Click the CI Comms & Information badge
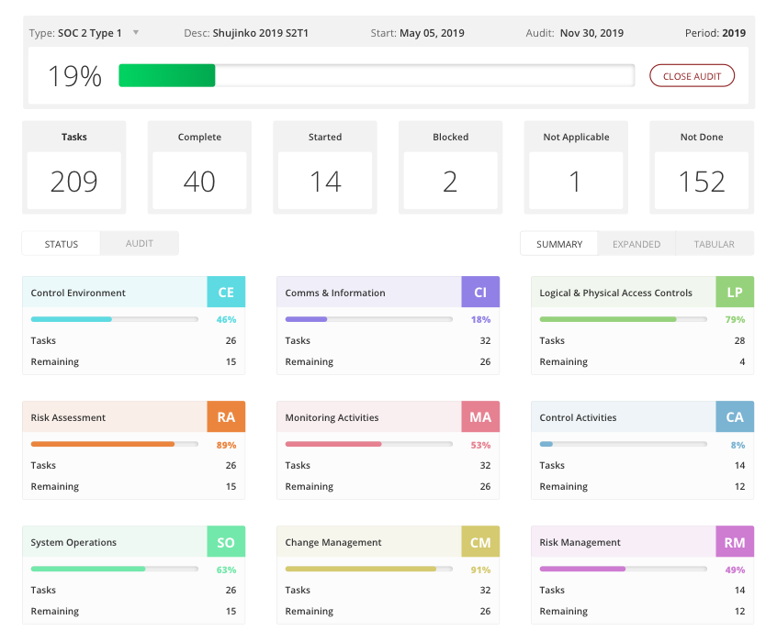Viewport: 777px width, 642px height. point(480,292)
